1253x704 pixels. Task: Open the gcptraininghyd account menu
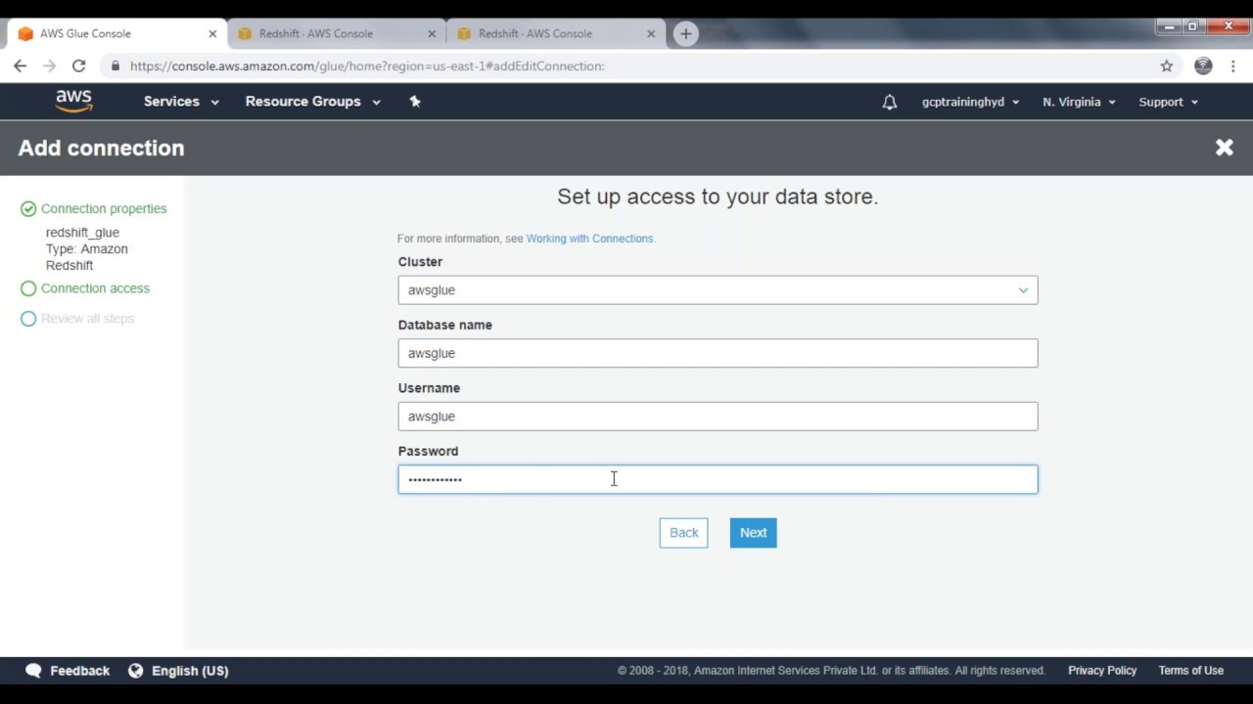point(970,102)
